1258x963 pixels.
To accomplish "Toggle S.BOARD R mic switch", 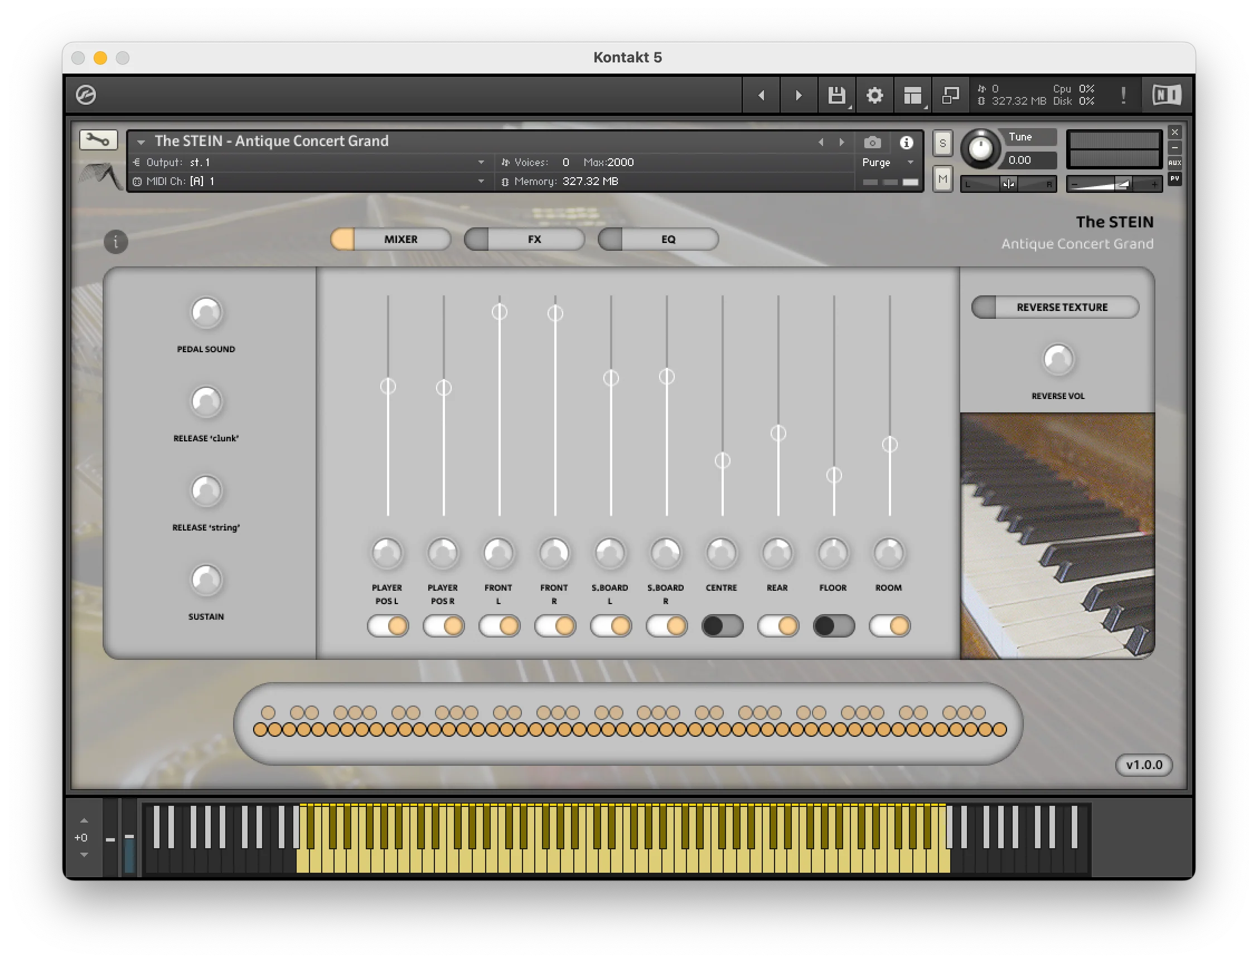I will tap(666, 626).
